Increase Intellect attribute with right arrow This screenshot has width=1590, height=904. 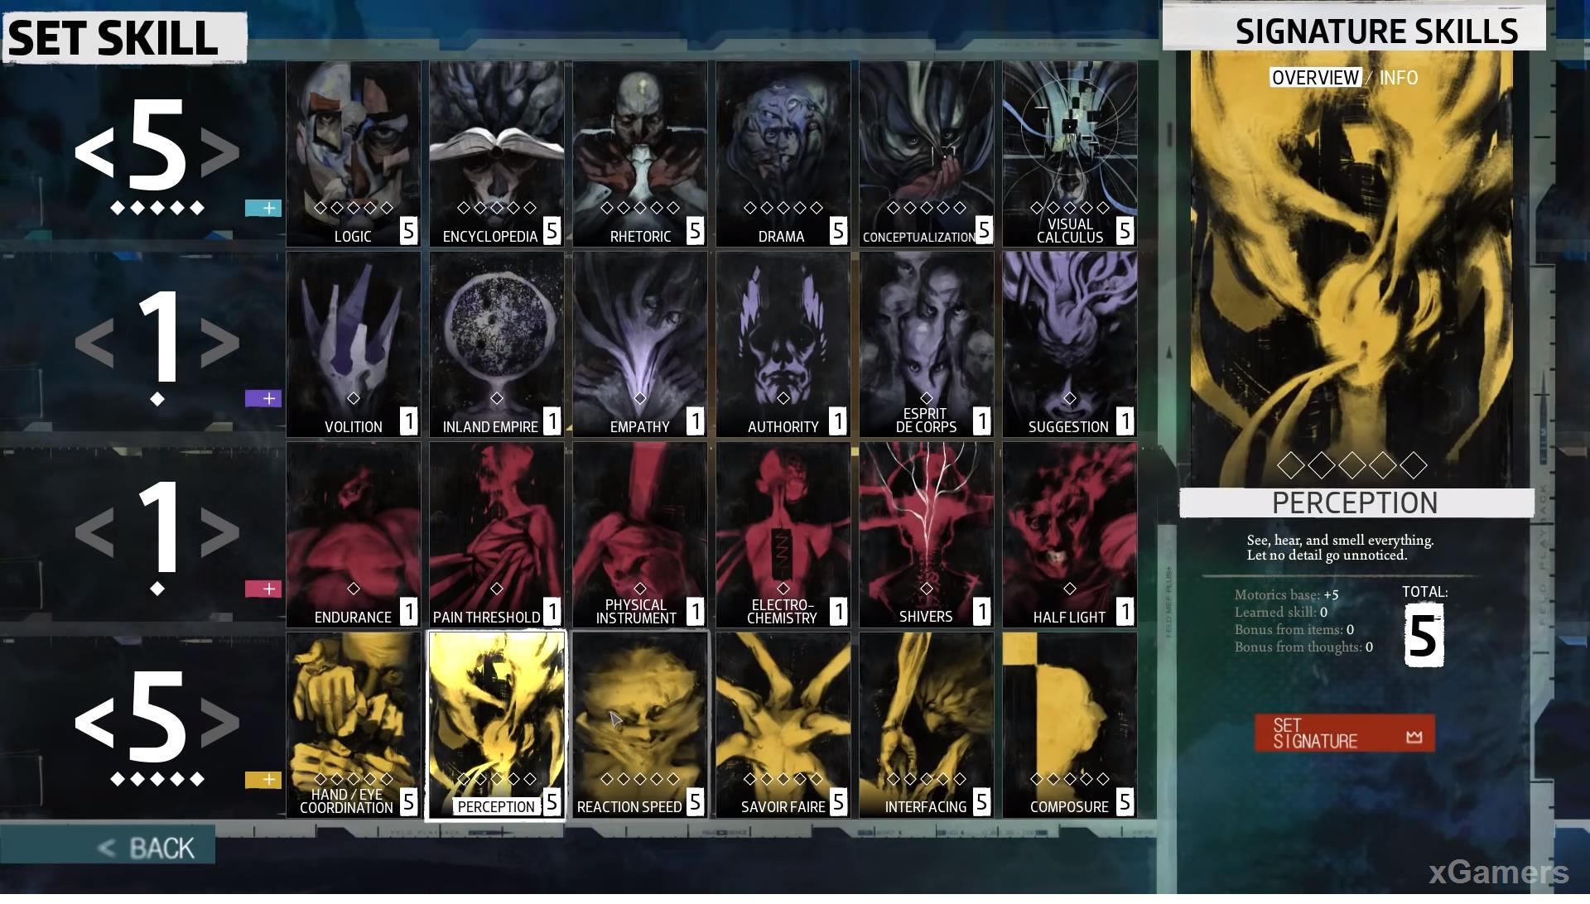pos(220,152)
